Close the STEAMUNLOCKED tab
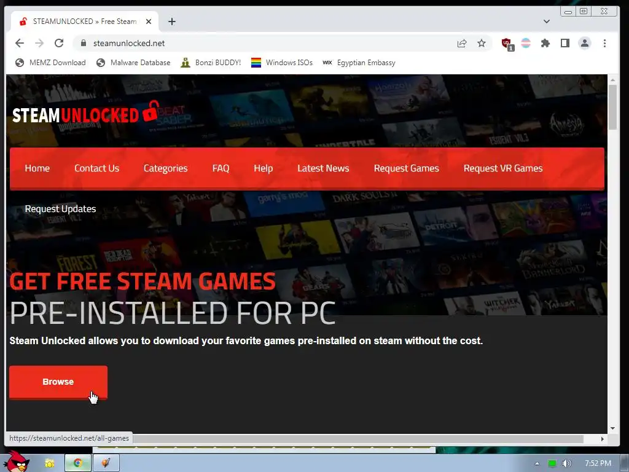This screenshot has width=629, height=472. point(149,22)
